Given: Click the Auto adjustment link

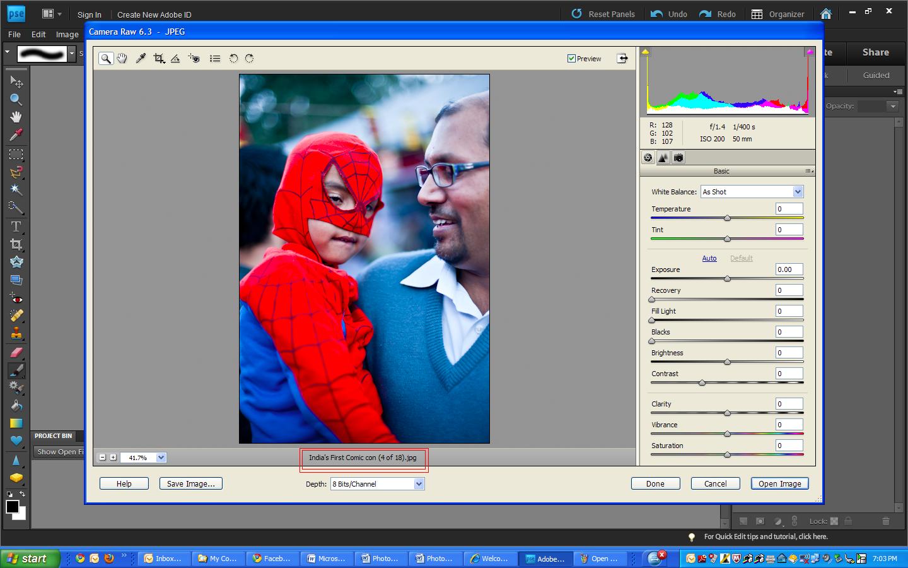Looking at the screenshot, I should [709, 258].
